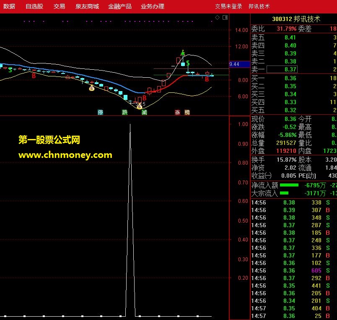337x320 pixels.
Task: Click the white spike in the lower indicator chart
Action: point(130,220)
